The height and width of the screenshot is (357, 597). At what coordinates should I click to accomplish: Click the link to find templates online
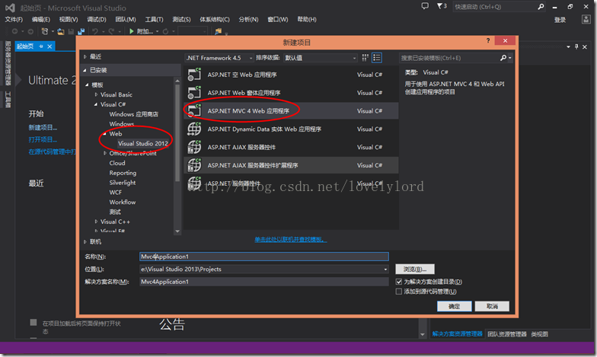point(291,239)
